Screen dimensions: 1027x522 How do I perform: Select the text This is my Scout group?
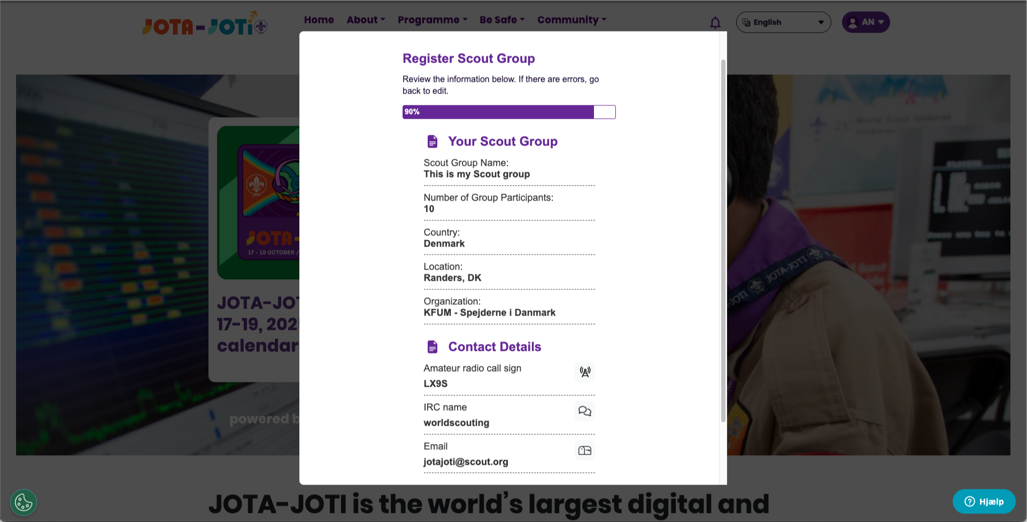coord(477,174)
